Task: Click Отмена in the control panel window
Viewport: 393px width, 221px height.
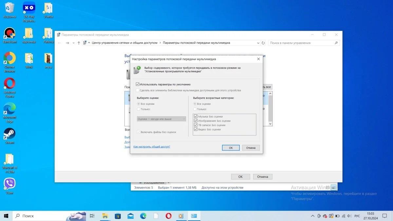Action: coord(263,176)
